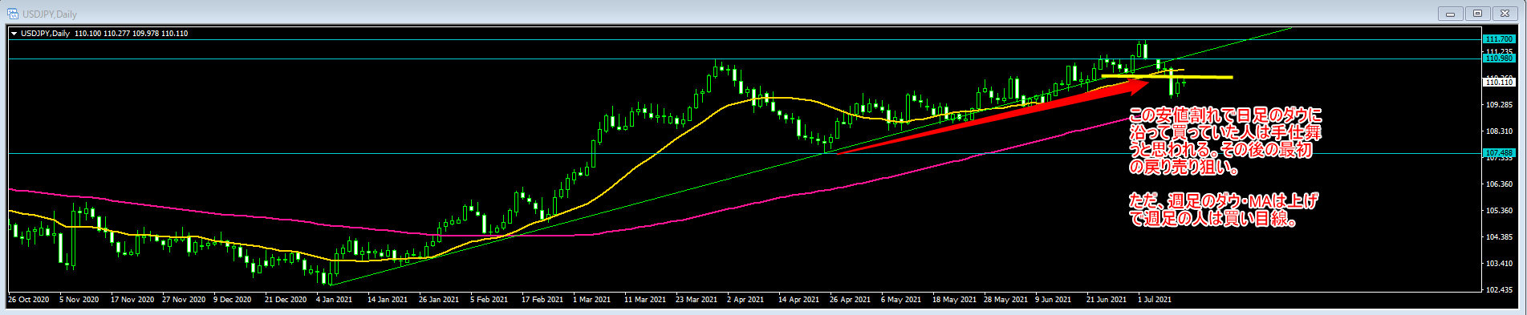This screenshot has width=1527, height=315.
Task: Click the 111.700 price level label
Action: coord(1498,39)
